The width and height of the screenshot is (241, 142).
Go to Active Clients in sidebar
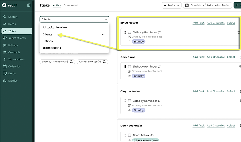[x=17, y=38]
